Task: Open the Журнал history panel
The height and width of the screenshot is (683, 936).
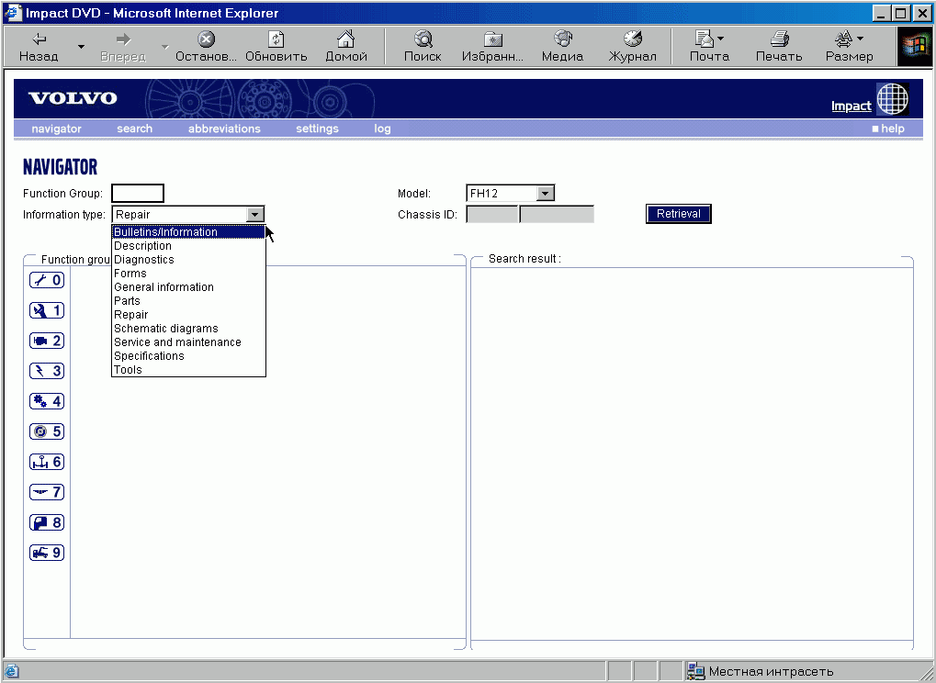Action: click(632, 47)
